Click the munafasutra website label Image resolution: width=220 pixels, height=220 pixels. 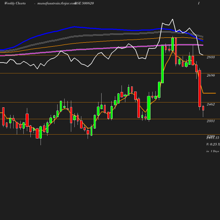click(56, 4)
